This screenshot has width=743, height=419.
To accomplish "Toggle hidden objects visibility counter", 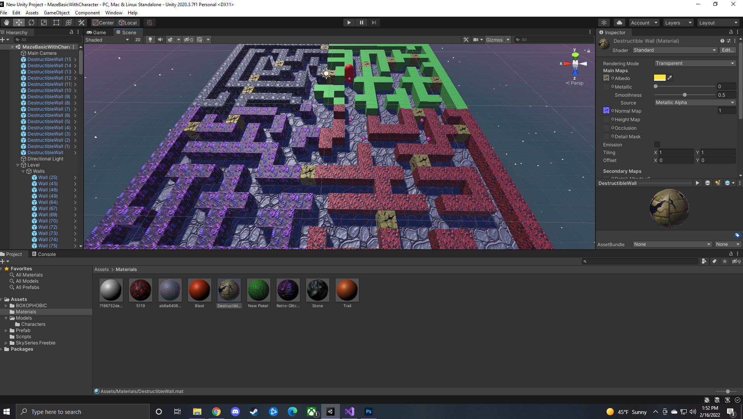I will coord(189,40).
